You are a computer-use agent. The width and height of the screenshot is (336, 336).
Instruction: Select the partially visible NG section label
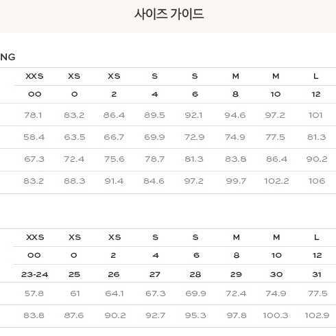pos(8,57)
